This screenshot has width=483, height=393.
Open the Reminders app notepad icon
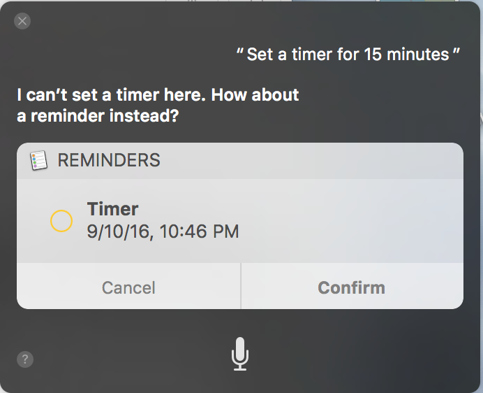38,160
